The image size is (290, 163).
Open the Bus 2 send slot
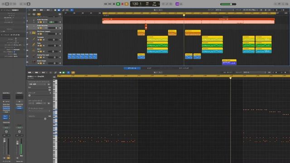tap(5, 118)
